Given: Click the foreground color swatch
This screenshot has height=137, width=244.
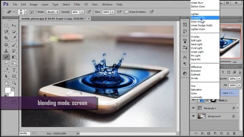Looking at the screenshot, I should tap(8, 90).
